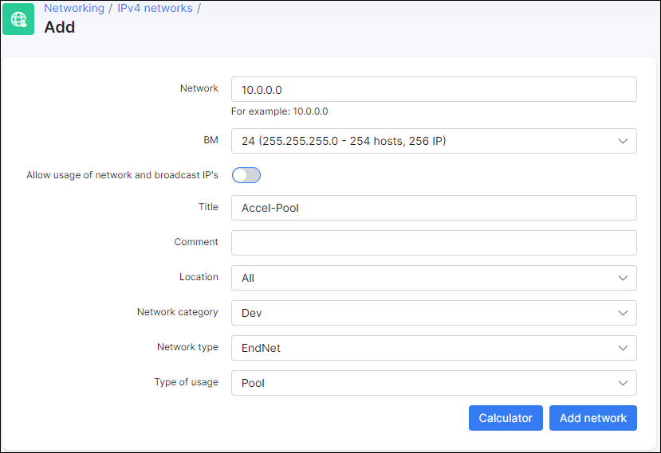Click the BM dropdown chevron arrow
The height and width of the screenshot is (453, 661).
623,141
